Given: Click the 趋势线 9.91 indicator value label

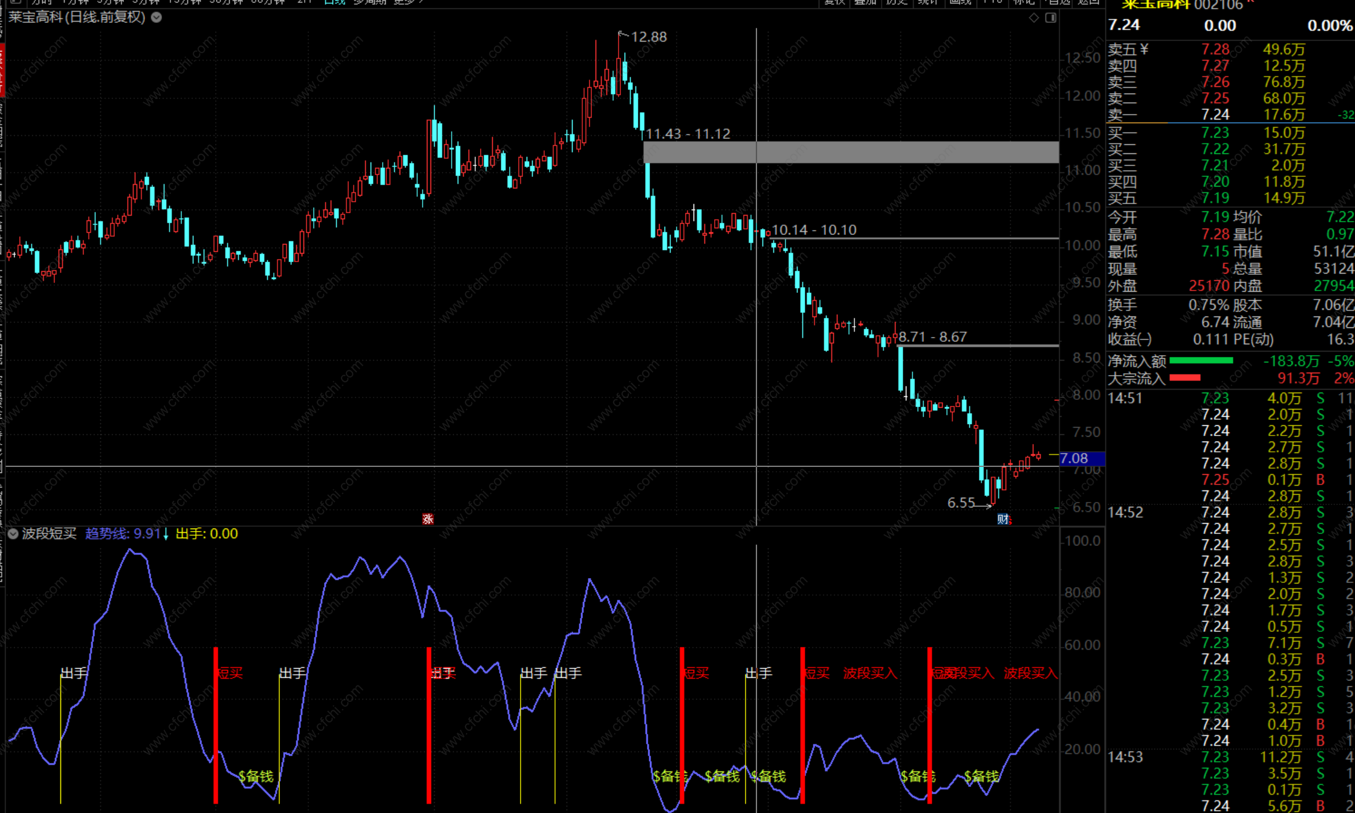Looking at the screenshot, I should (x=123, y=534).
